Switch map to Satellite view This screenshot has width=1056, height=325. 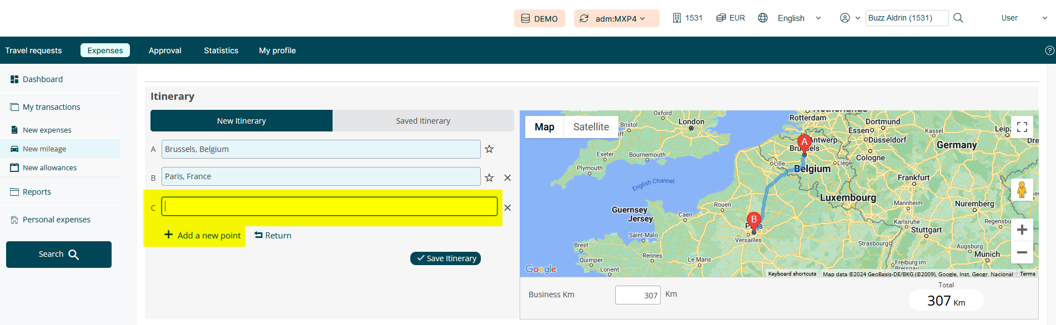(x=591, y=127)
